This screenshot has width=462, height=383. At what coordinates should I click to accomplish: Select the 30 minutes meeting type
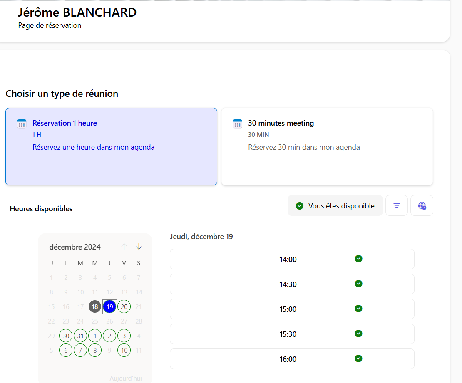(x=327, y=146)
